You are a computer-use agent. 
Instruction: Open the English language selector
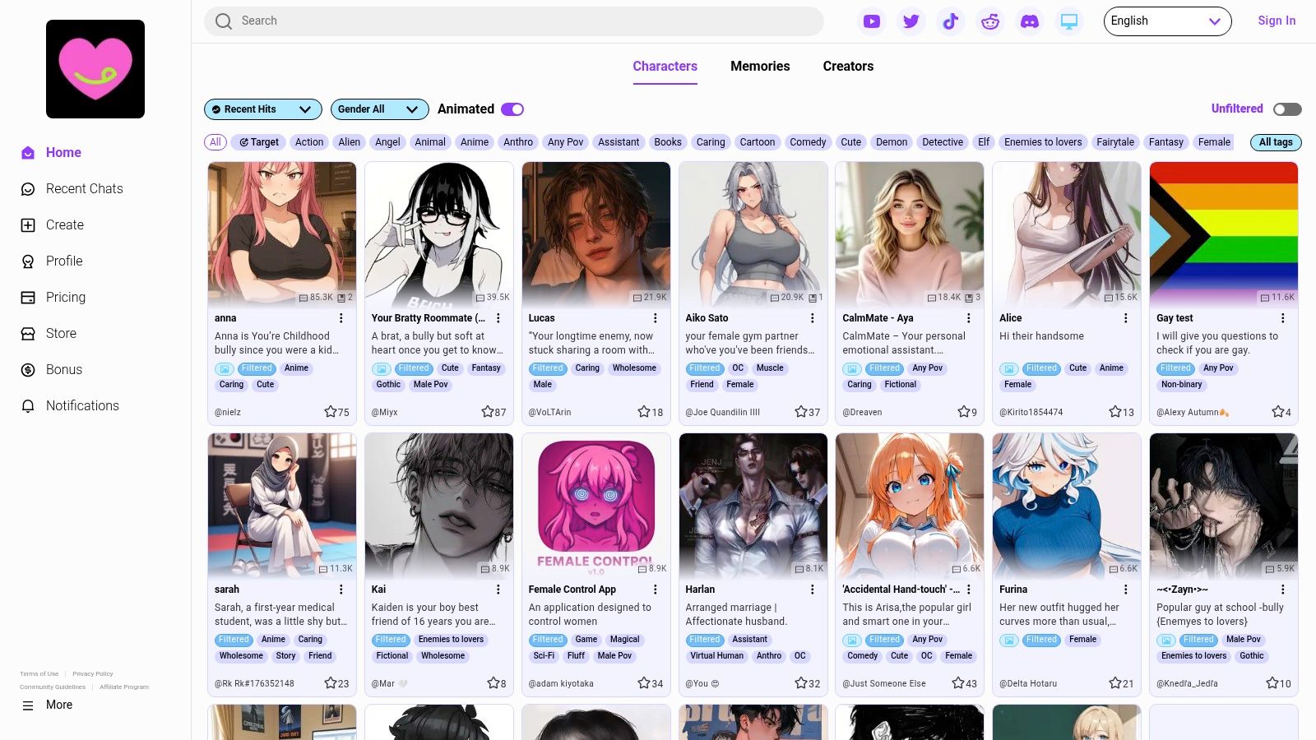[x=1166, y=21]
